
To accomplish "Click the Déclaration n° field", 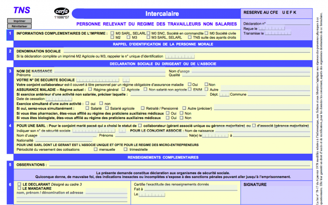I will 288,23.
